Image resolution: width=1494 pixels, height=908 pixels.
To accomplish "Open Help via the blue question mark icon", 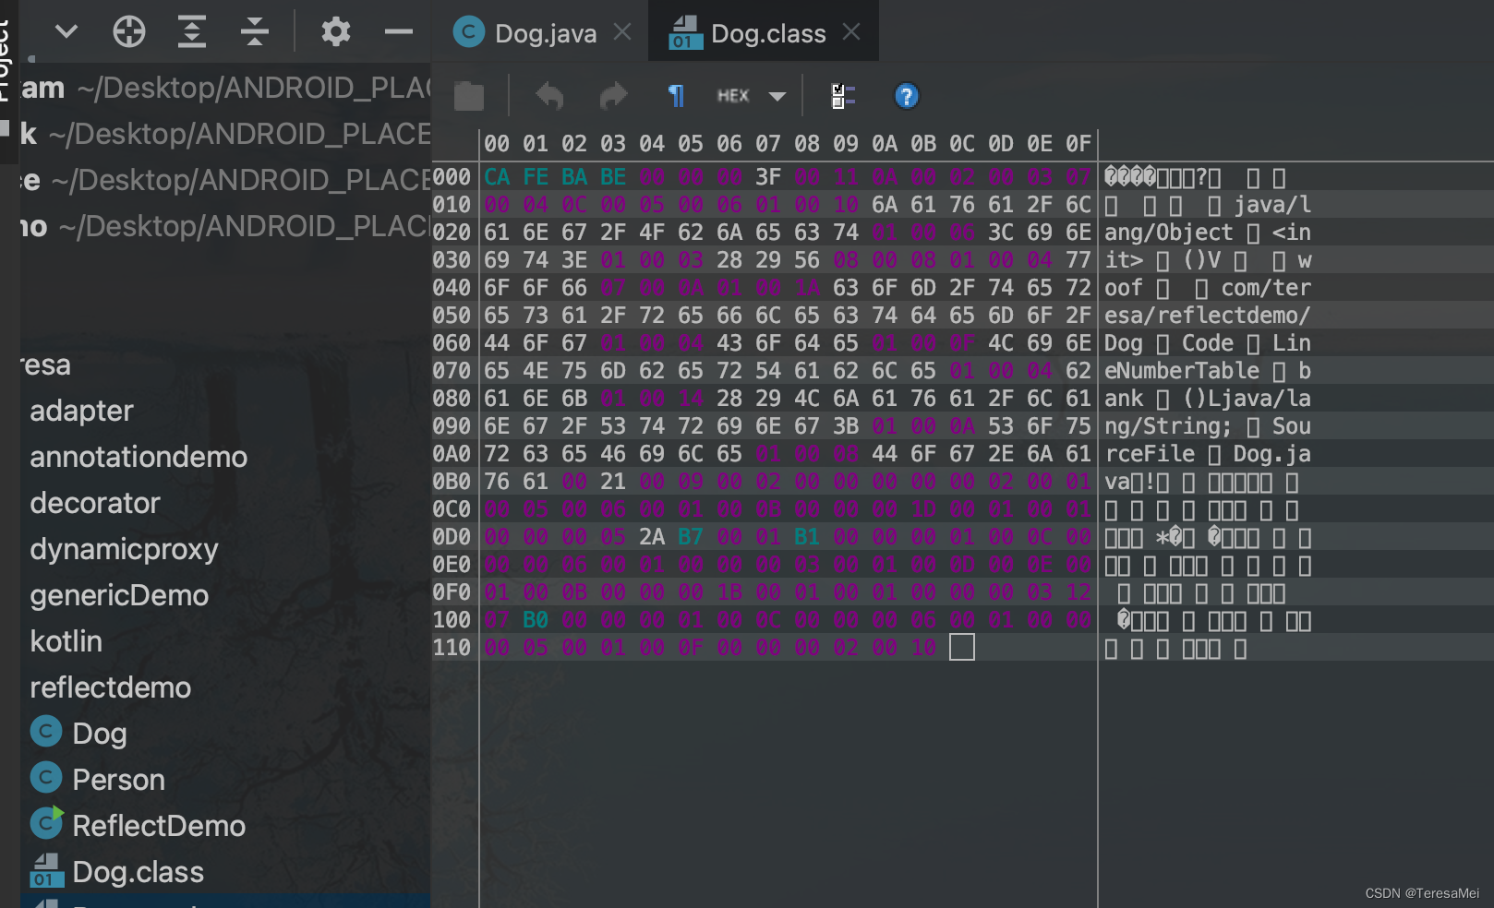I will point(906,95).
